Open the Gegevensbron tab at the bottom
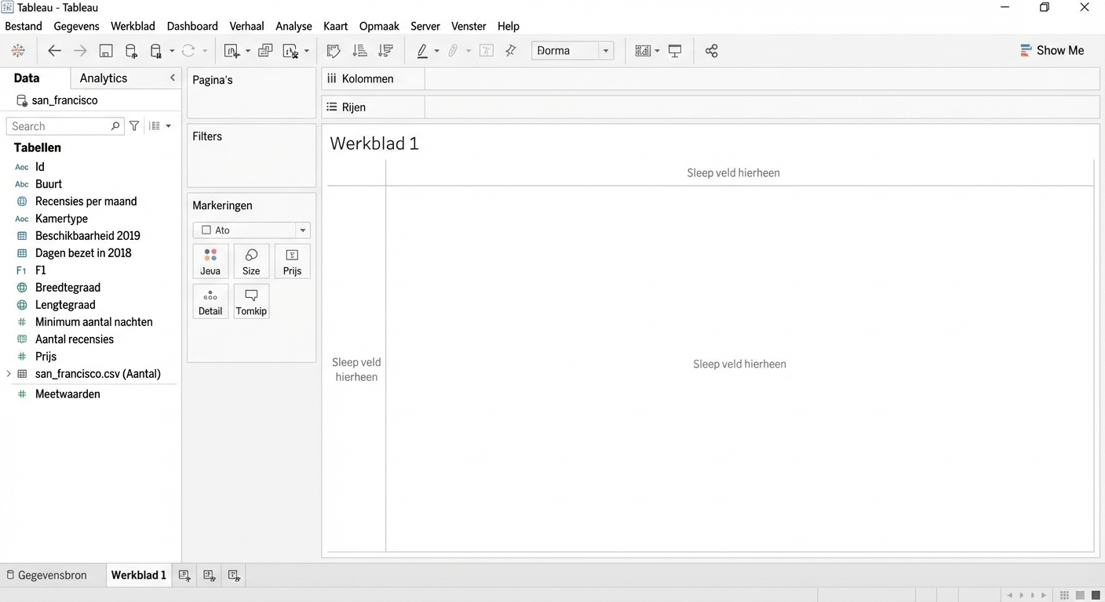 (50, 575)
